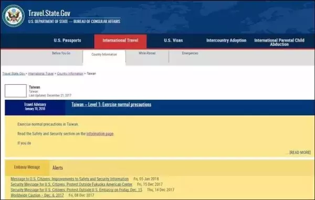The height and width of the screenshot is (200, 315).
Task: Go to Intercountry Adoption
Action: click(x=226, y=40)
